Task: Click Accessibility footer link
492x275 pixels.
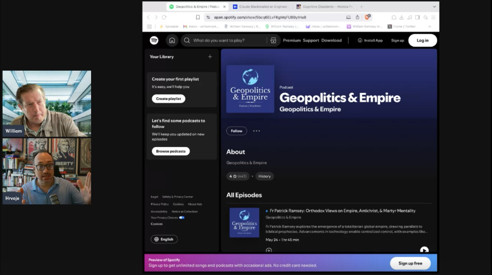Action: pyautogui.click(x=159, y=211)
